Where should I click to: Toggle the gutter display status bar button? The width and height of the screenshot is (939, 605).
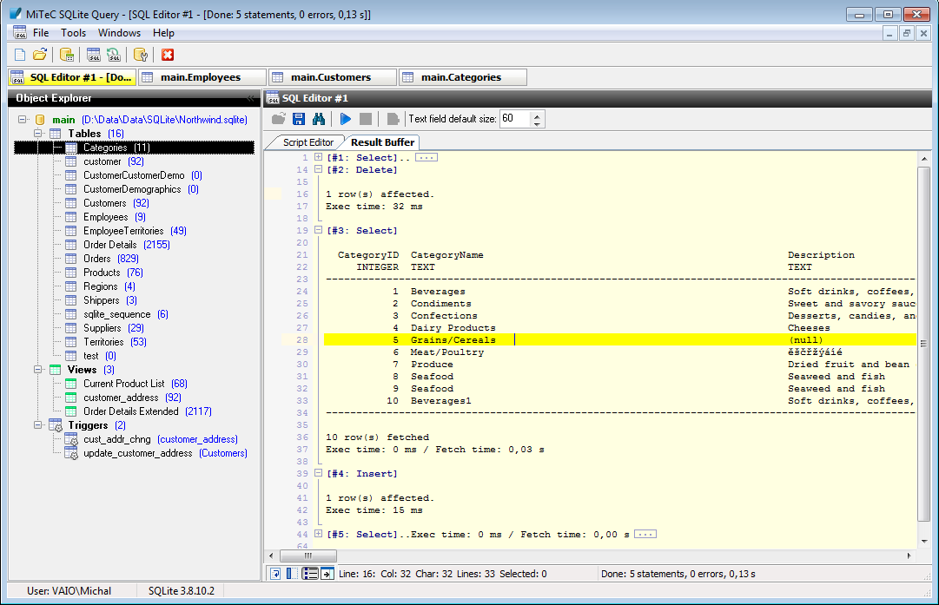tap(292, 574)
